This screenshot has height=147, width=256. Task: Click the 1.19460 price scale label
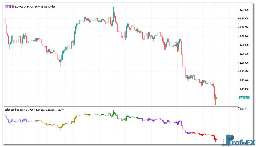coord(244,89)
